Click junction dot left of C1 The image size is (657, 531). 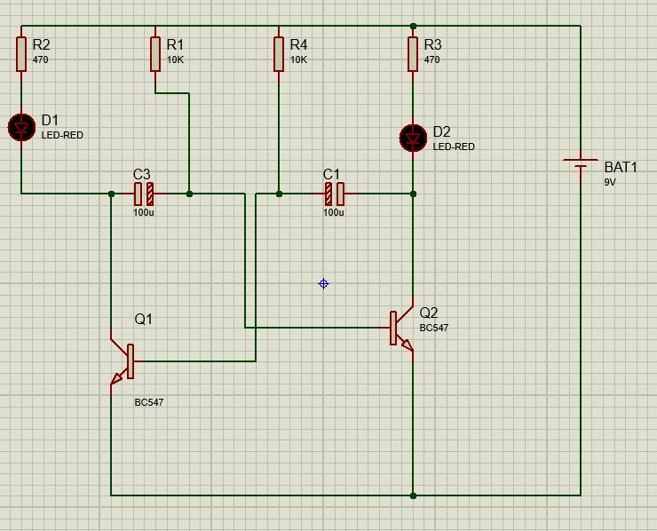tap(279, 194)
